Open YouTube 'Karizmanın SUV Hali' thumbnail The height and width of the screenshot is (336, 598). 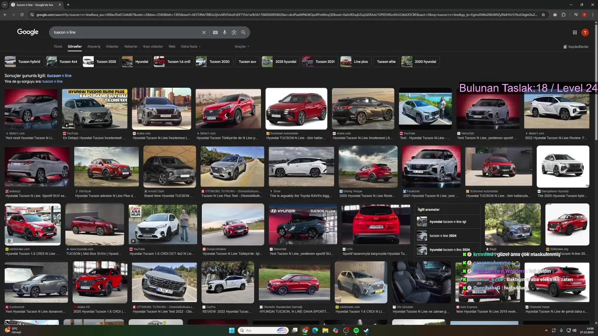tap(95, 109)
